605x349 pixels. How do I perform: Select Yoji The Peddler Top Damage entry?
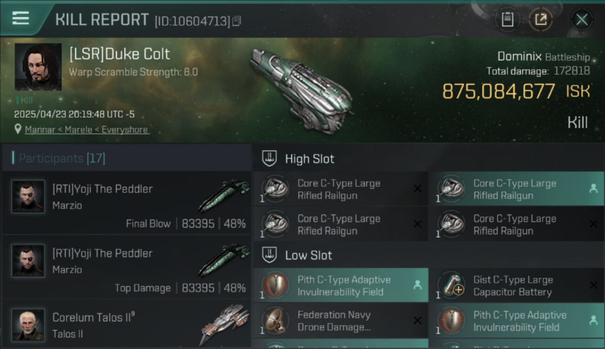click(x=127, y=267)
